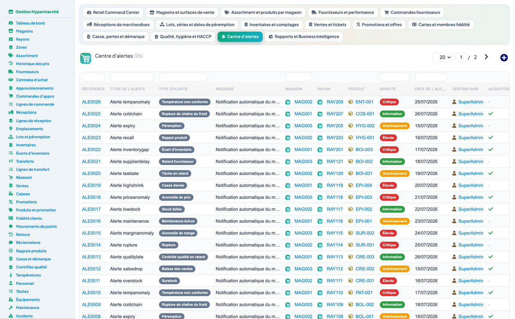Click the Titre de l'alerte filter field

[132, 77]
